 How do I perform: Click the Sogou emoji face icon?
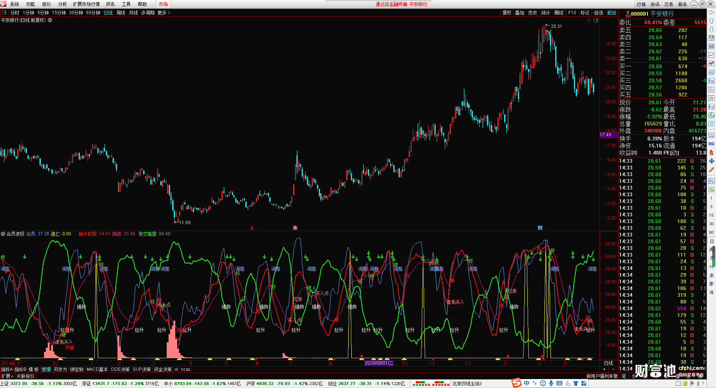(x=543, y=383)
